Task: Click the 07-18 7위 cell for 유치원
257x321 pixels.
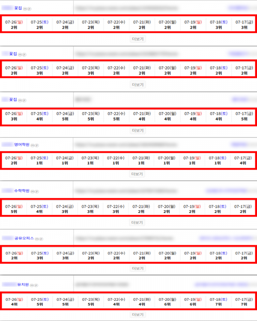Action: tap(218, 302)
